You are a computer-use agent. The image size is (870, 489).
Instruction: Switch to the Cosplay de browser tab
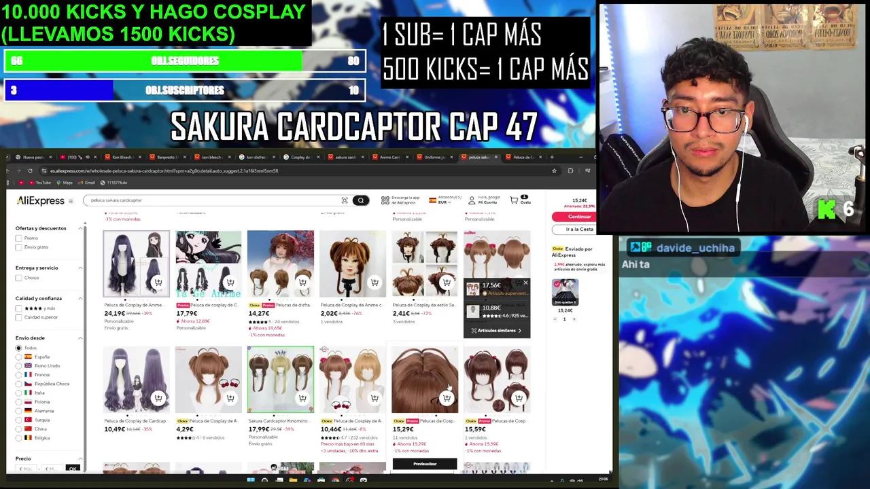(x=302, y=157)
